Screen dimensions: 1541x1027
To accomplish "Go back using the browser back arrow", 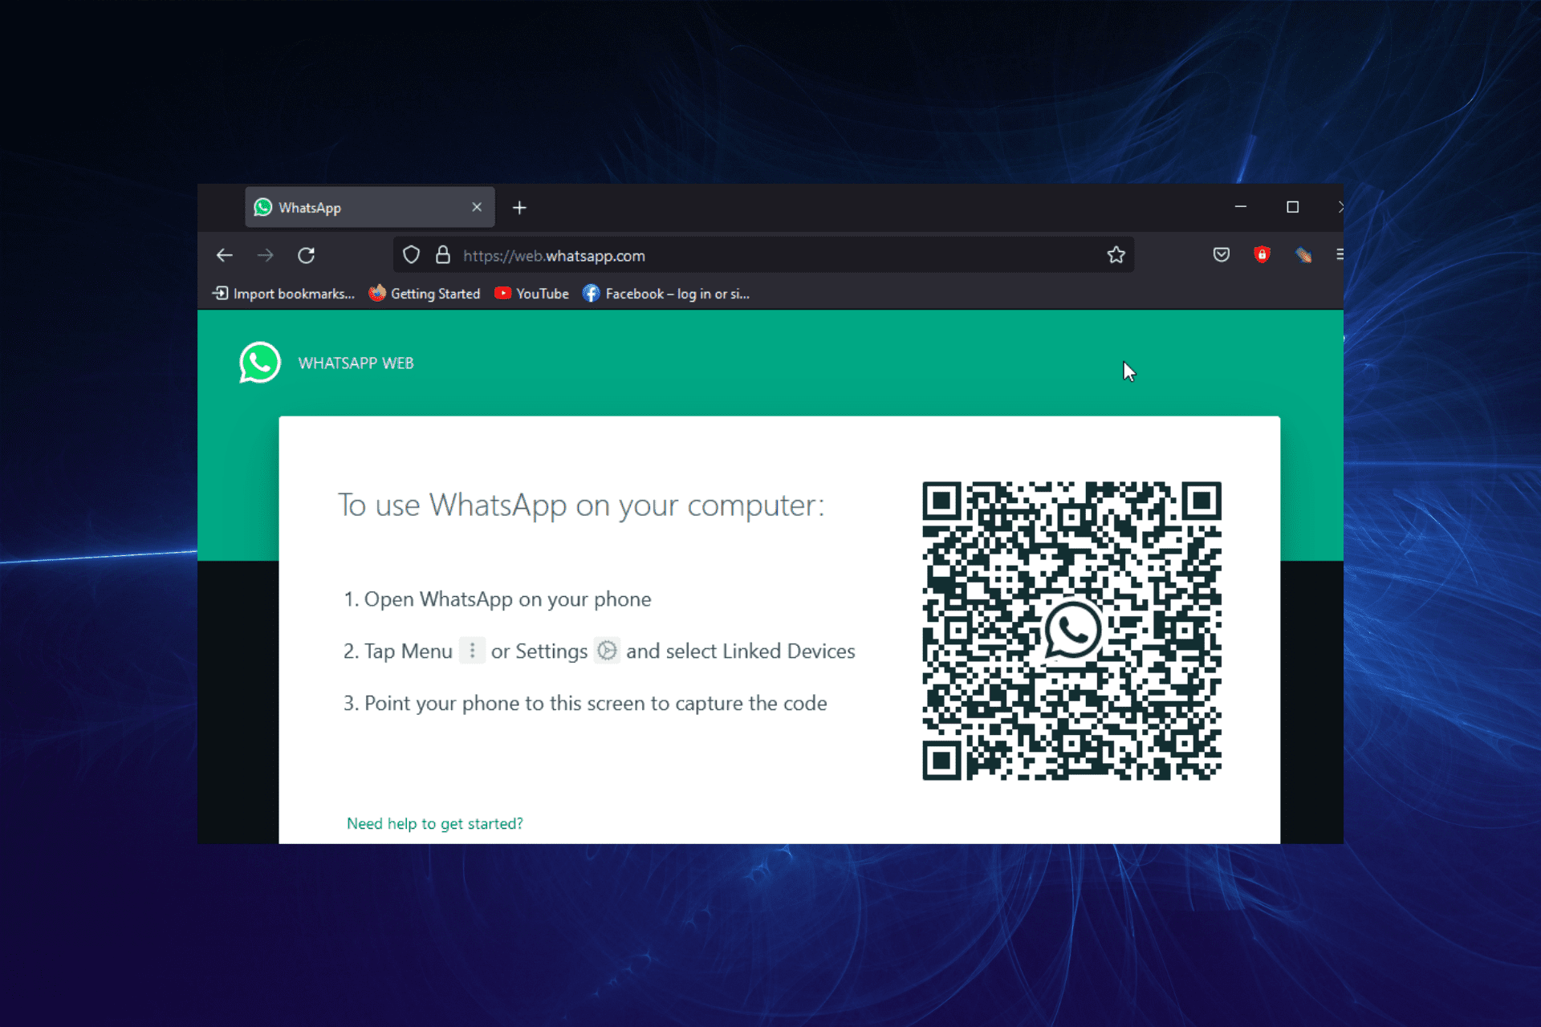I will (x=225, y=255).
